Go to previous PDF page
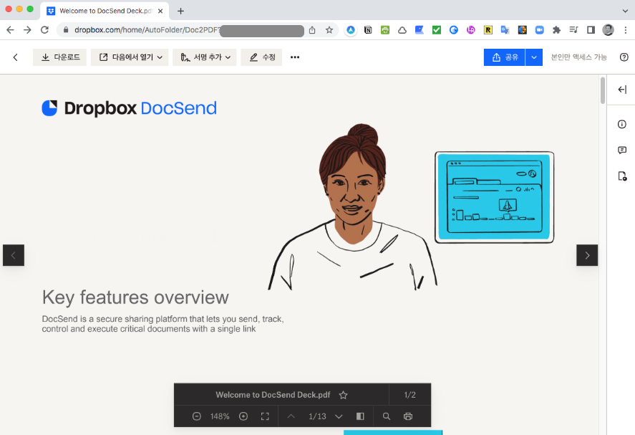 [291, 416]
